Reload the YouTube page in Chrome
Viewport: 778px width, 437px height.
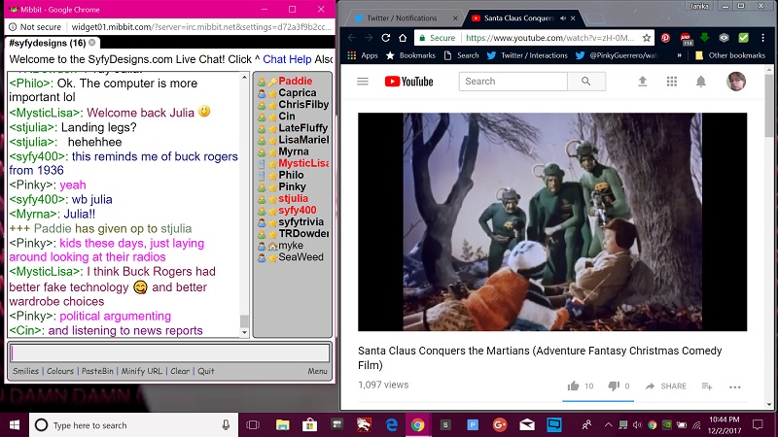tap(385, 38)
